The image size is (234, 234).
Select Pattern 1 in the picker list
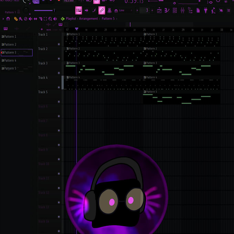pos(17,36)
